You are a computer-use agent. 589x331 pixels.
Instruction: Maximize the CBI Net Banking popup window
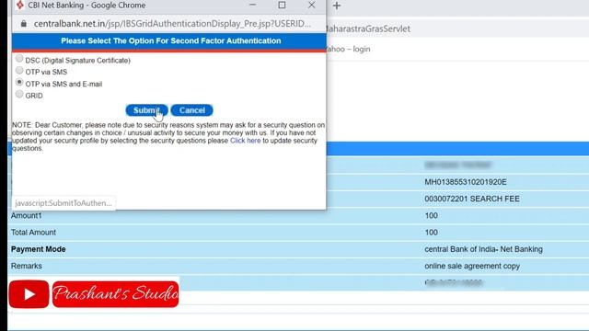point(282,6)
